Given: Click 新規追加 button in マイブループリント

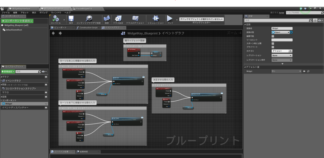Looking at the screenshot, I should pyautogui.click(x=8, y=71).
